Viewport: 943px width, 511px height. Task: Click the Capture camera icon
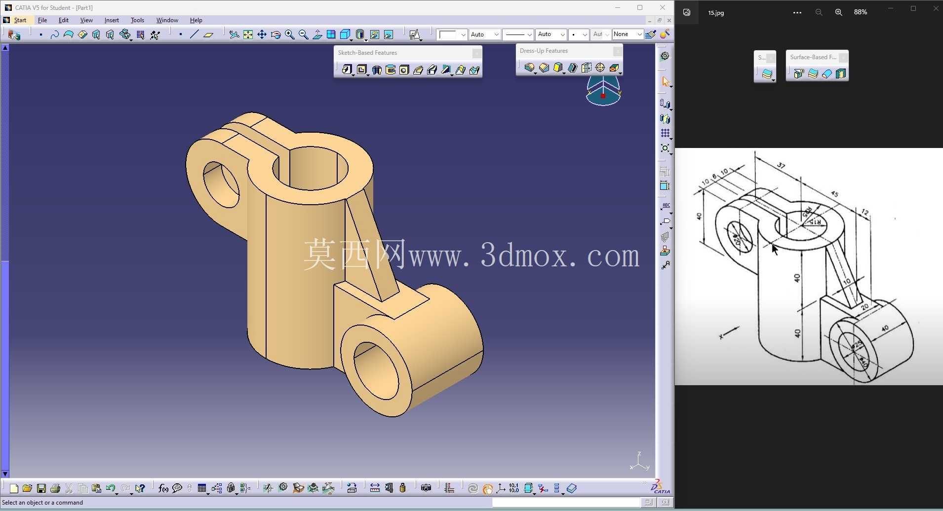pos(426,488)
